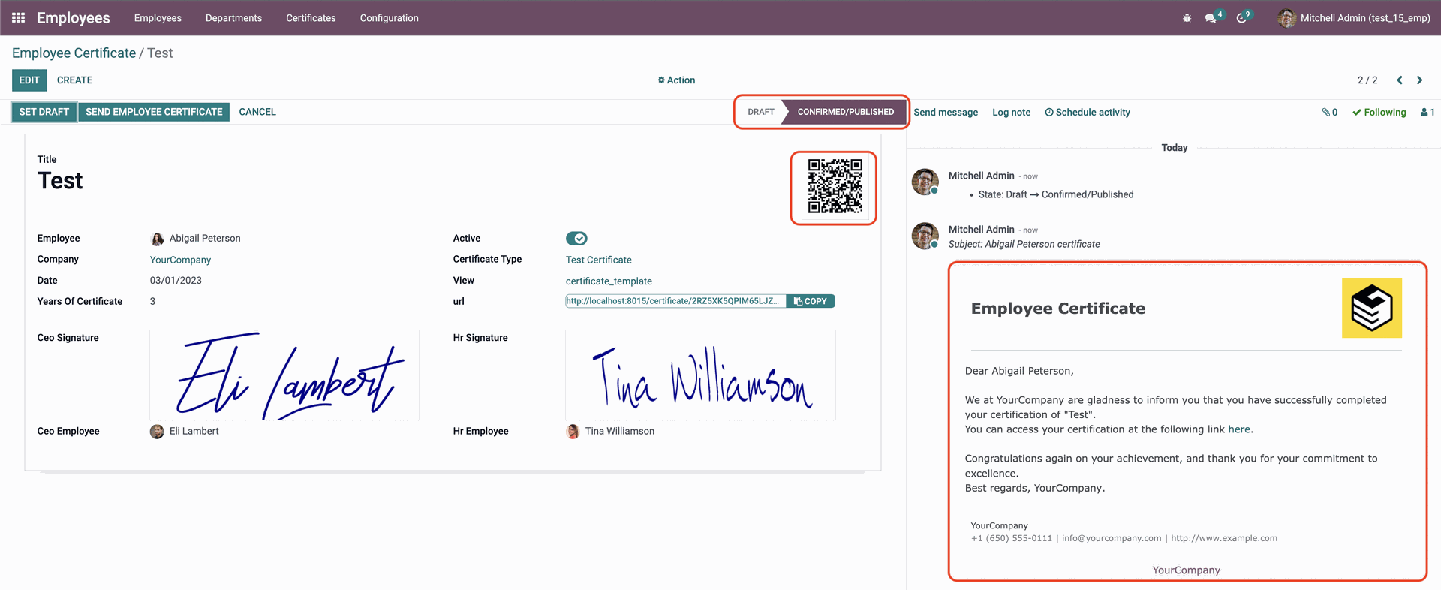Click the record pager 2 / 2
1441x590 pixels.
(x=1367, y=80)
